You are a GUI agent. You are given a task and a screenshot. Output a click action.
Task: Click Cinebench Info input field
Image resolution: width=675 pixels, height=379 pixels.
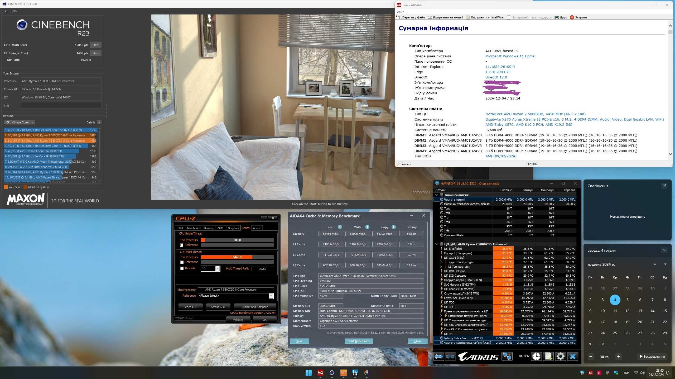click(61, 106)
